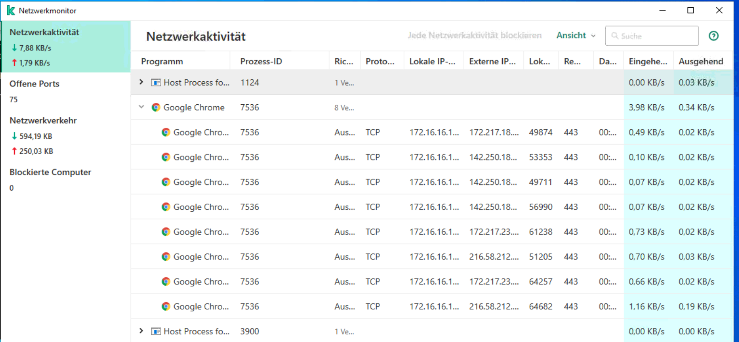Show the Blockierte Computer section
The height and width of the screenshot is (342, 739).
pos(50,172)
